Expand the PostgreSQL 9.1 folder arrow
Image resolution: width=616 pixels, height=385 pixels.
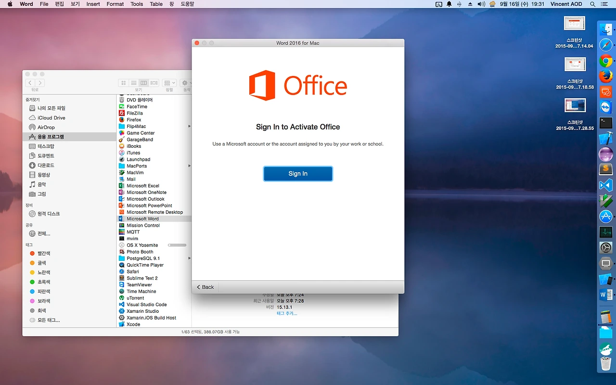(189, 258)
